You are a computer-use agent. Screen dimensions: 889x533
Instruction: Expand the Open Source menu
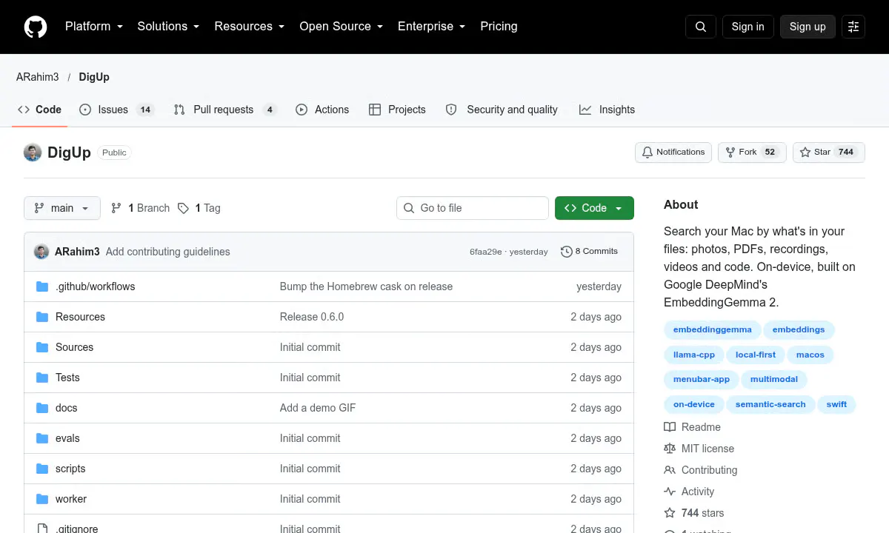pyautogui.click(x=341, y=27)
